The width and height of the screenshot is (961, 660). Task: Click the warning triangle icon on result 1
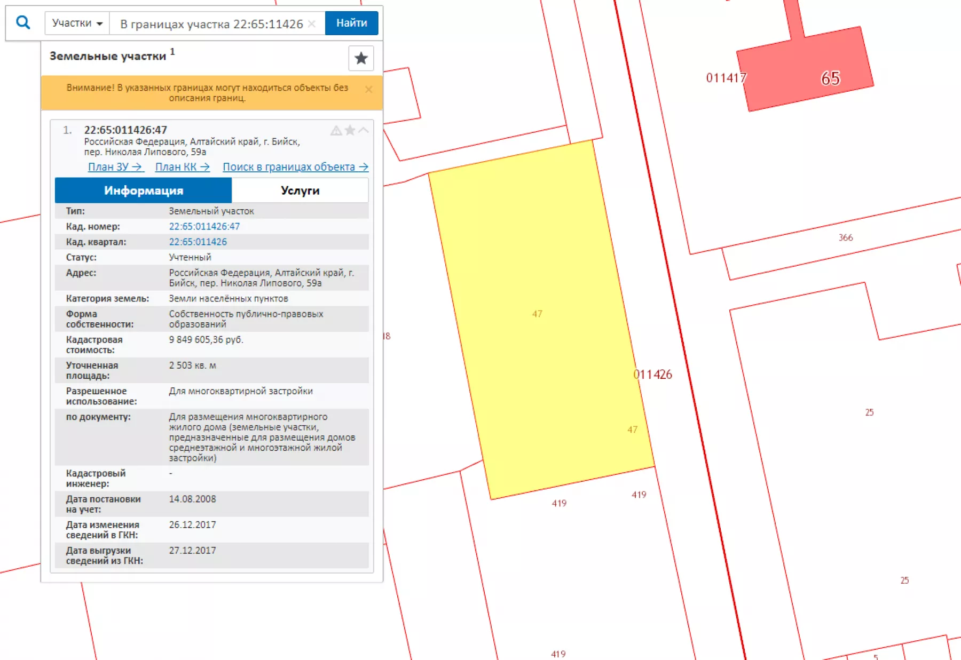click(x=336, y=131)
